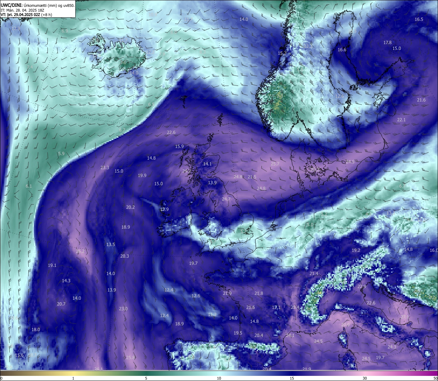Click the 19.5 value
438x381 pixels.
(238, 333)
